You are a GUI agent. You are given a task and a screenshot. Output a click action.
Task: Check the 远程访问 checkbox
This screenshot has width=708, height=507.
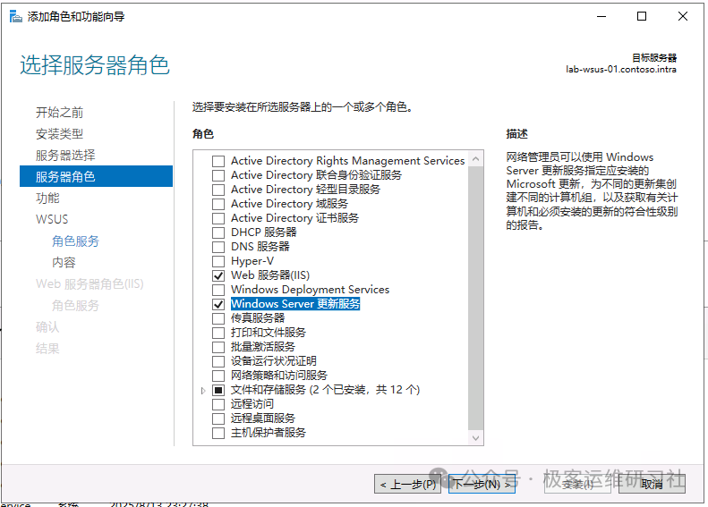(x=218, y=404)
